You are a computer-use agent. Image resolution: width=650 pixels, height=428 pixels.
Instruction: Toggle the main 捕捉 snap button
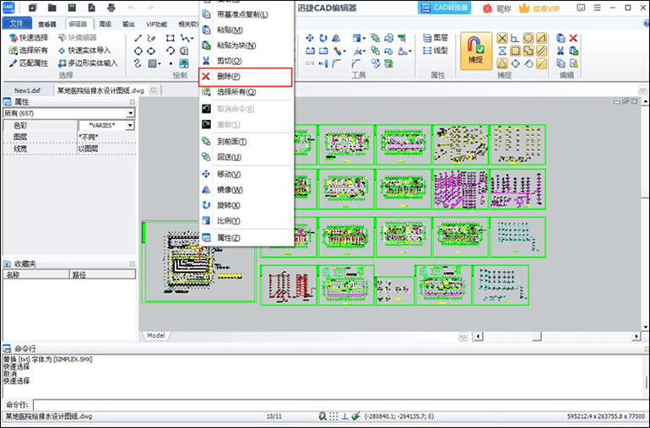pyautogui.click(x=476, y=51)
